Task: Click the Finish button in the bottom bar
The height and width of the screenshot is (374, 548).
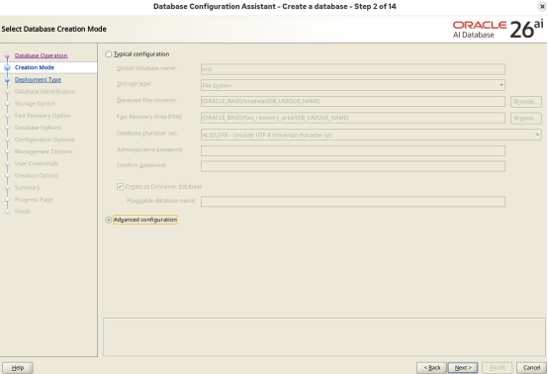Action: coord(498,368)
